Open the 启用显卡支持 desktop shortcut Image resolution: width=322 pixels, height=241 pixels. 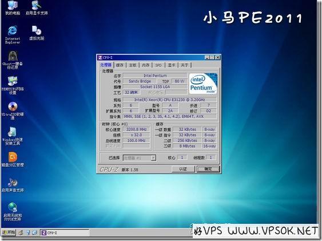click(x=37, y=8)
